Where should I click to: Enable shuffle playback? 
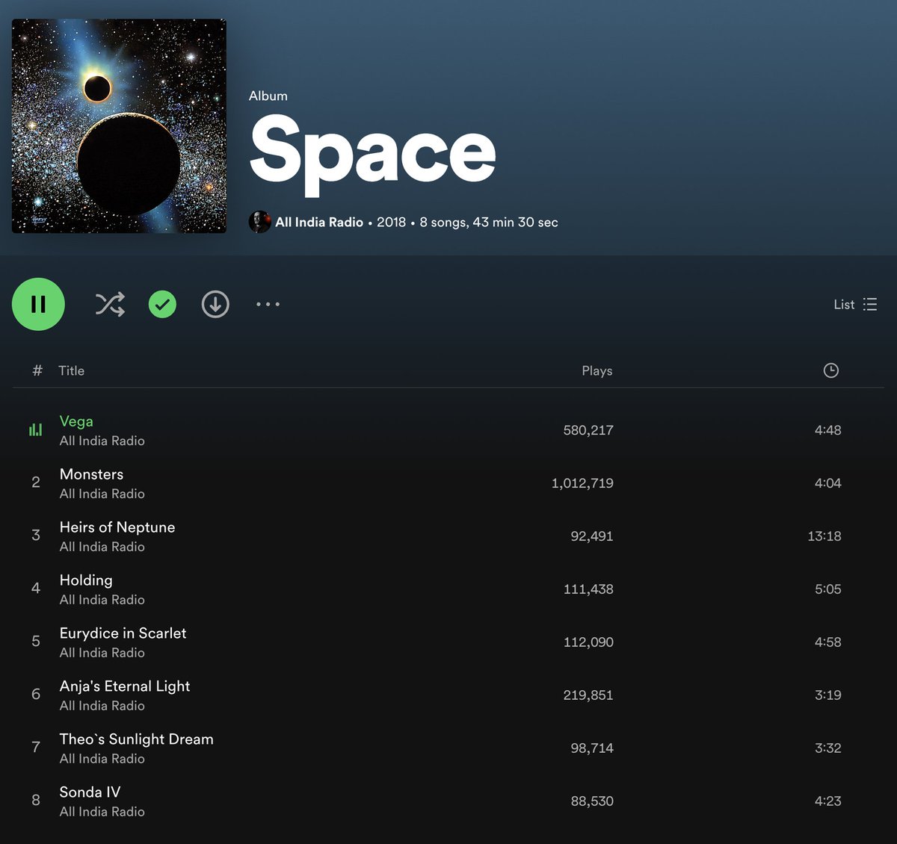click(x=110, y=305)
